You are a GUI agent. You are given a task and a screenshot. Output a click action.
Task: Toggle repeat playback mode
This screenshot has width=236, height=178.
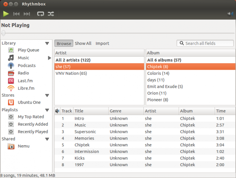pos(41,14)
